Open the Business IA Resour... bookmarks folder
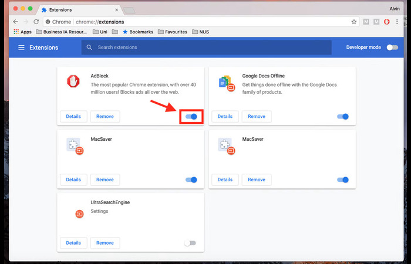 pyautogui.click(x=62, y=32)
